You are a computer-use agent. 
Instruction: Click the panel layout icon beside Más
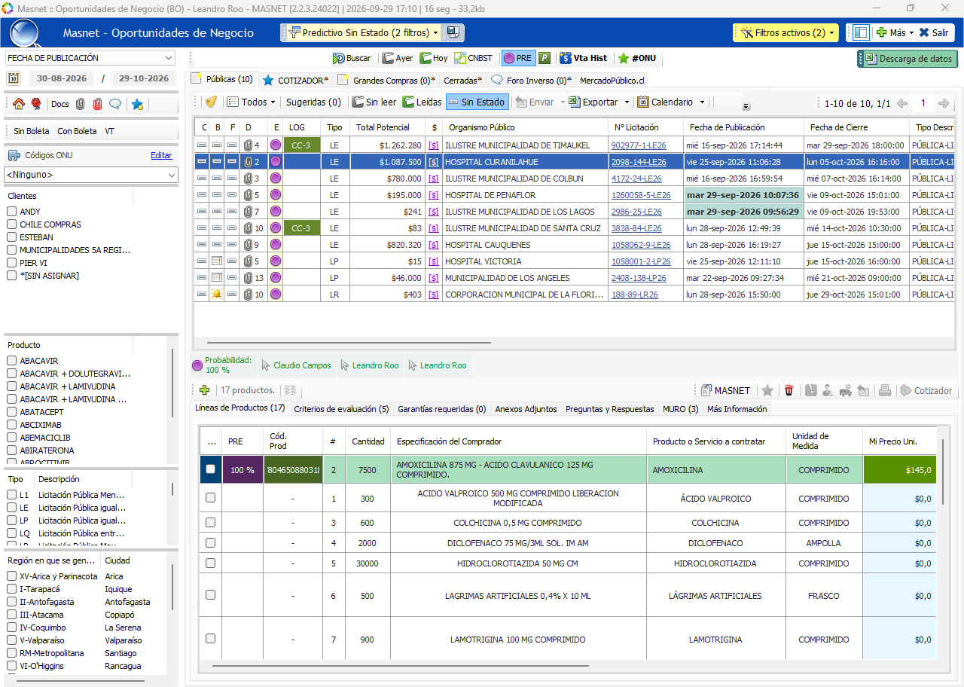click(x=861, y=32)
